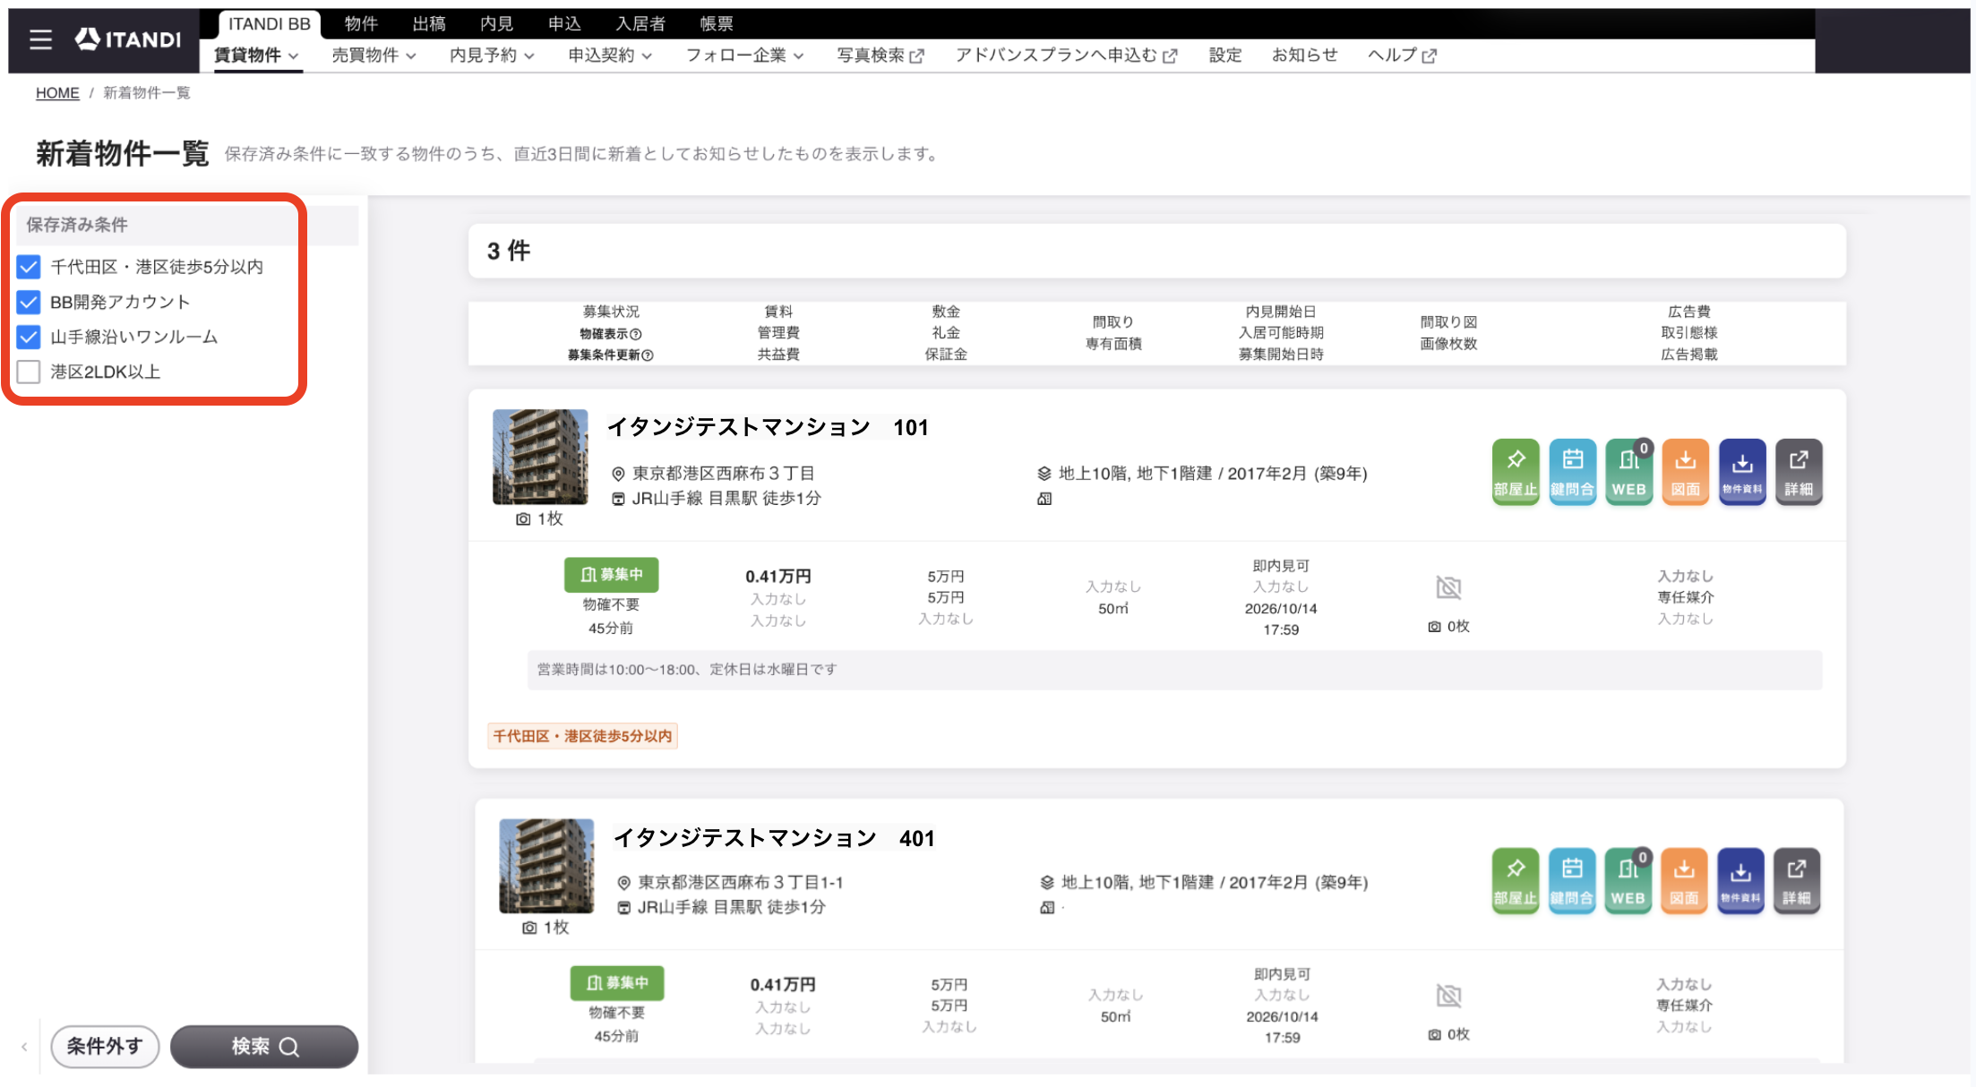Click the 検索 button
Image resolution: width=1976 pixels, height=1087 pixels.
(264, 1046)
